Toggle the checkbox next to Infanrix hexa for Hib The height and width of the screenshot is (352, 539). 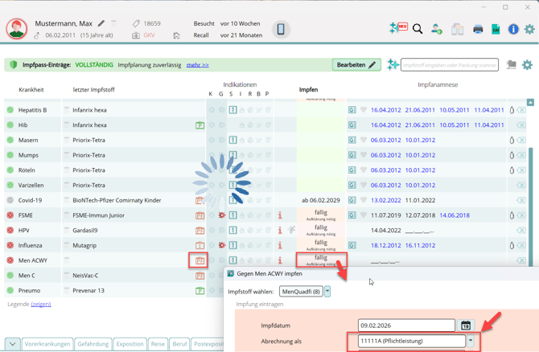[67, 125]
